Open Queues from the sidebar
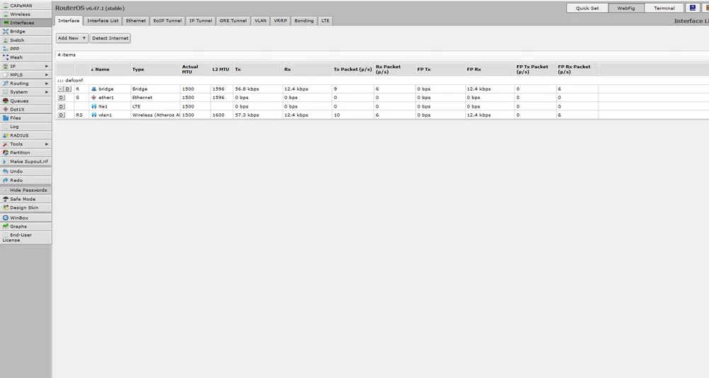Image resolution: width=709 pixels, height=378 pixels. pos(19,101)
